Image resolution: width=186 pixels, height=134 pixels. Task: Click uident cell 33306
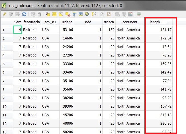[67, 64]
